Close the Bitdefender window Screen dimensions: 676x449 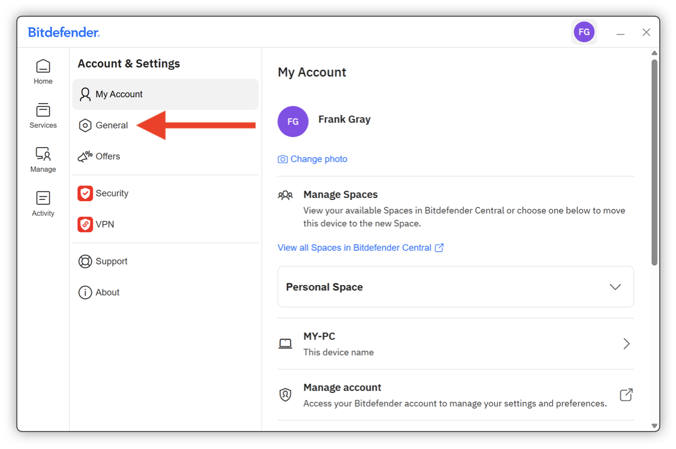point(646,32)
